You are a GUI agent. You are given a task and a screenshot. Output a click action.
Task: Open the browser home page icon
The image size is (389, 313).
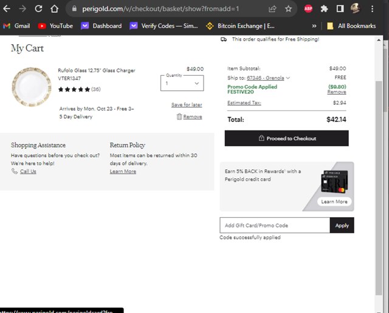54,9
